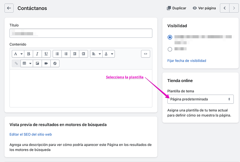240x162 pixels.
Task: Open the Plantilla de tema dropdown
Action: point(200,99)
